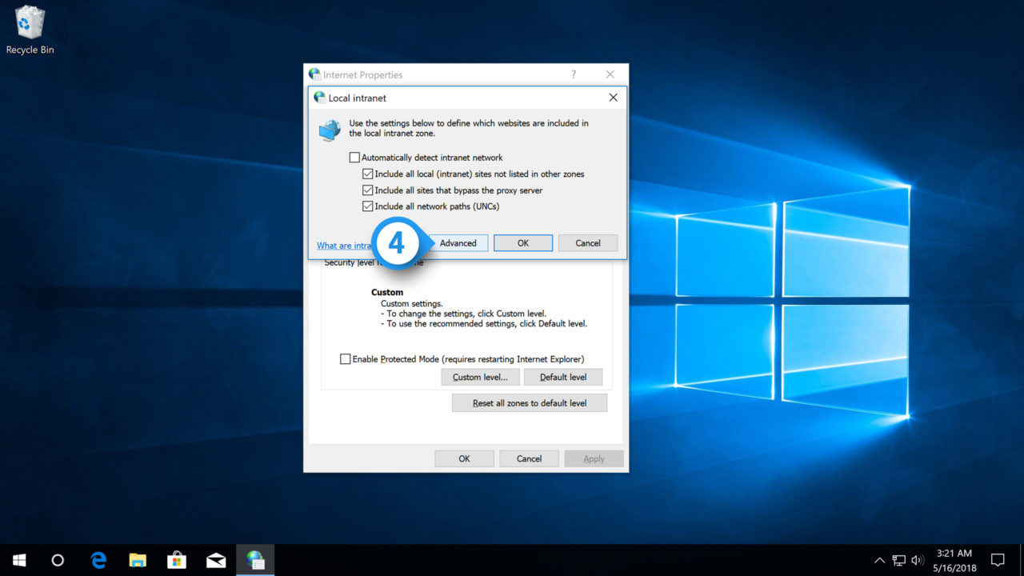Click the clock to view the calendar
Viewport: 1024px width, 576px height.
click(x=954, y=558)
